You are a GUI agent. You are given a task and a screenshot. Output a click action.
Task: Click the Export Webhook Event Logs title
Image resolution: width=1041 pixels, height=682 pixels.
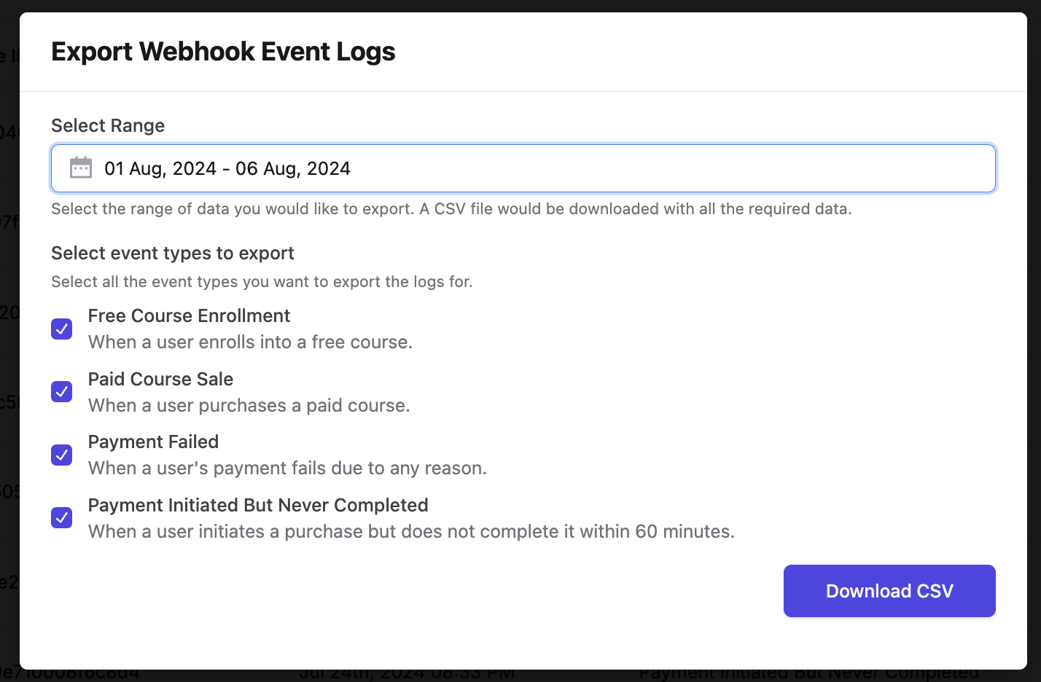click(223, 52)
